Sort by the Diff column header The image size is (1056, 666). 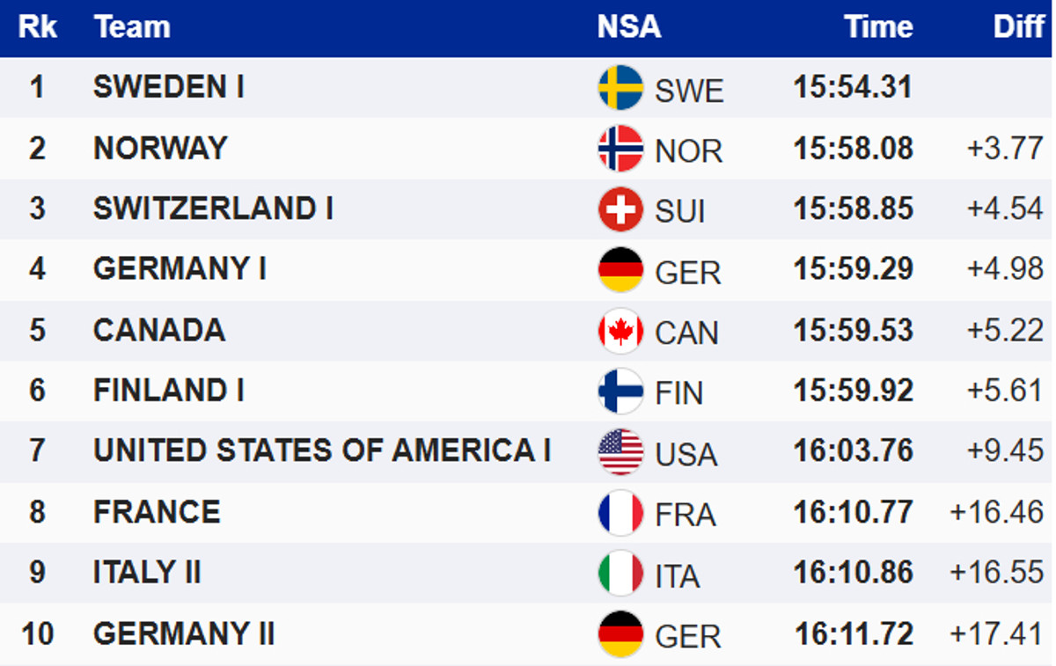[1018, 27]
